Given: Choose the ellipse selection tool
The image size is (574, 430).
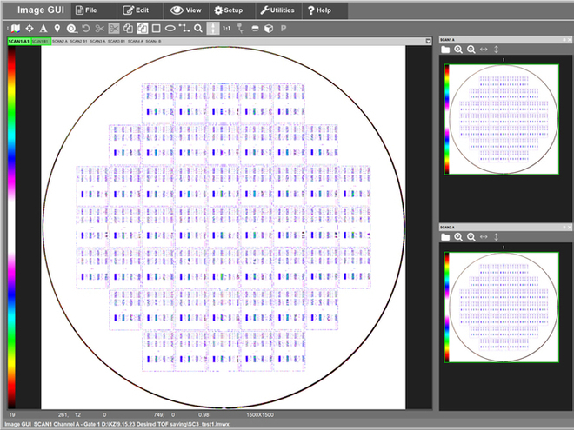Looking at the screenshot, I should click(x=170, y=29).
